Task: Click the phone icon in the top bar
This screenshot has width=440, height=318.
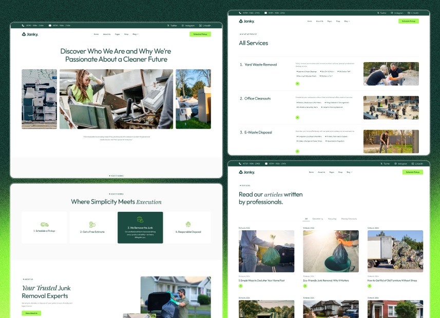Action: 23,25
